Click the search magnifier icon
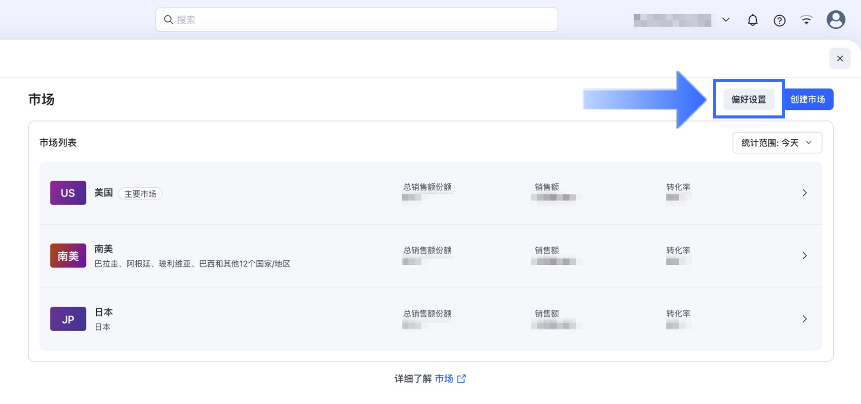The image size is (861, 404). point(169,20)
